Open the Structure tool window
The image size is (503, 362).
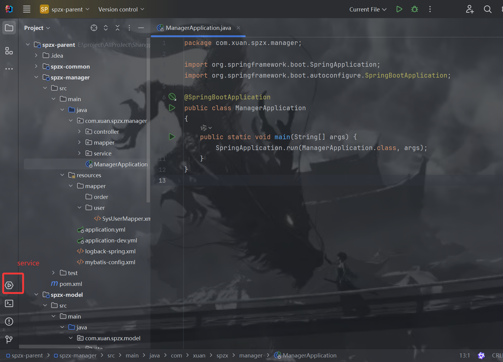tap(9, 51)
